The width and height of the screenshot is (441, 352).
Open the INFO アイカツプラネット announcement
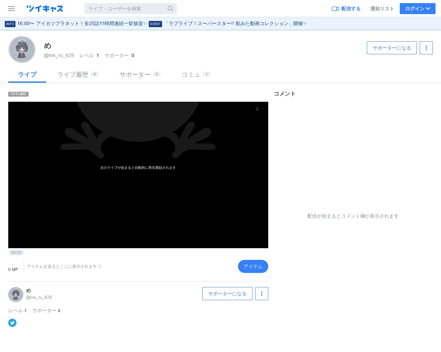coord(76,24)
